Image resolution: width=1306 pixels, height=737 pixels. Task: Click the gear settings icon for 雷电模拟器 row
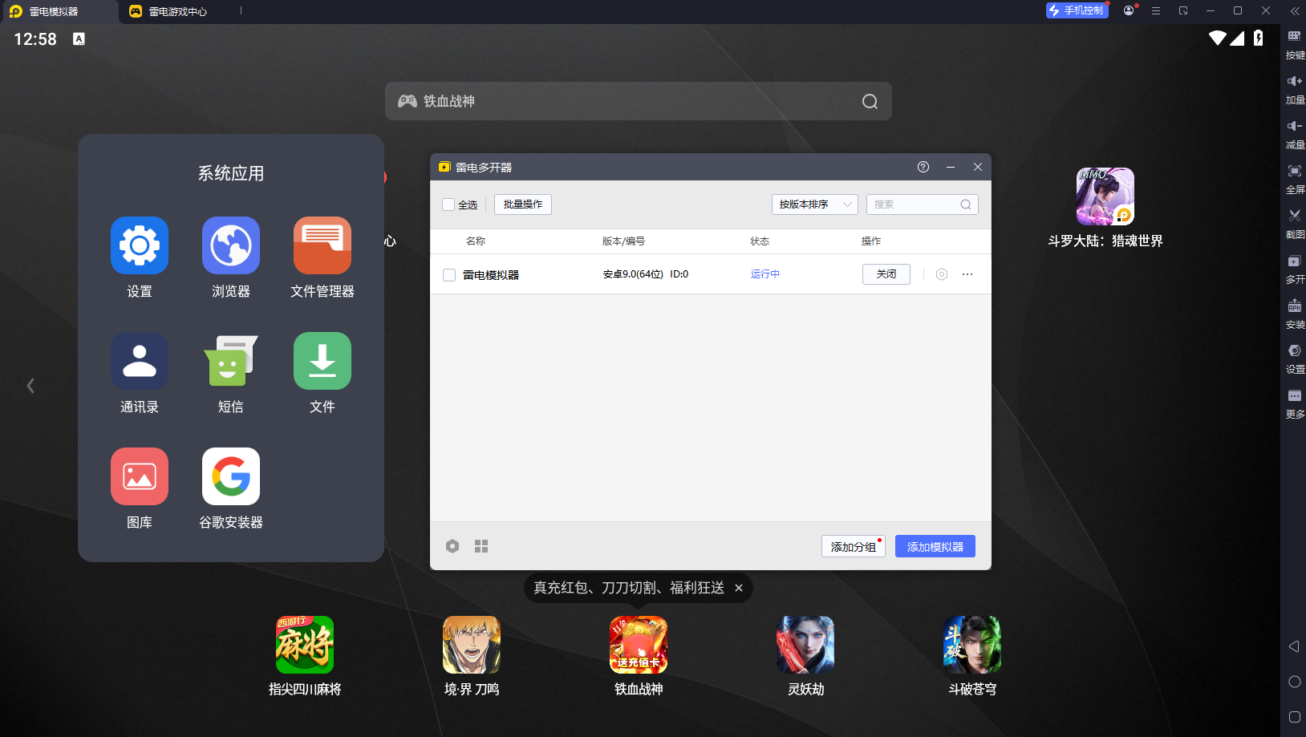point(942,274)
